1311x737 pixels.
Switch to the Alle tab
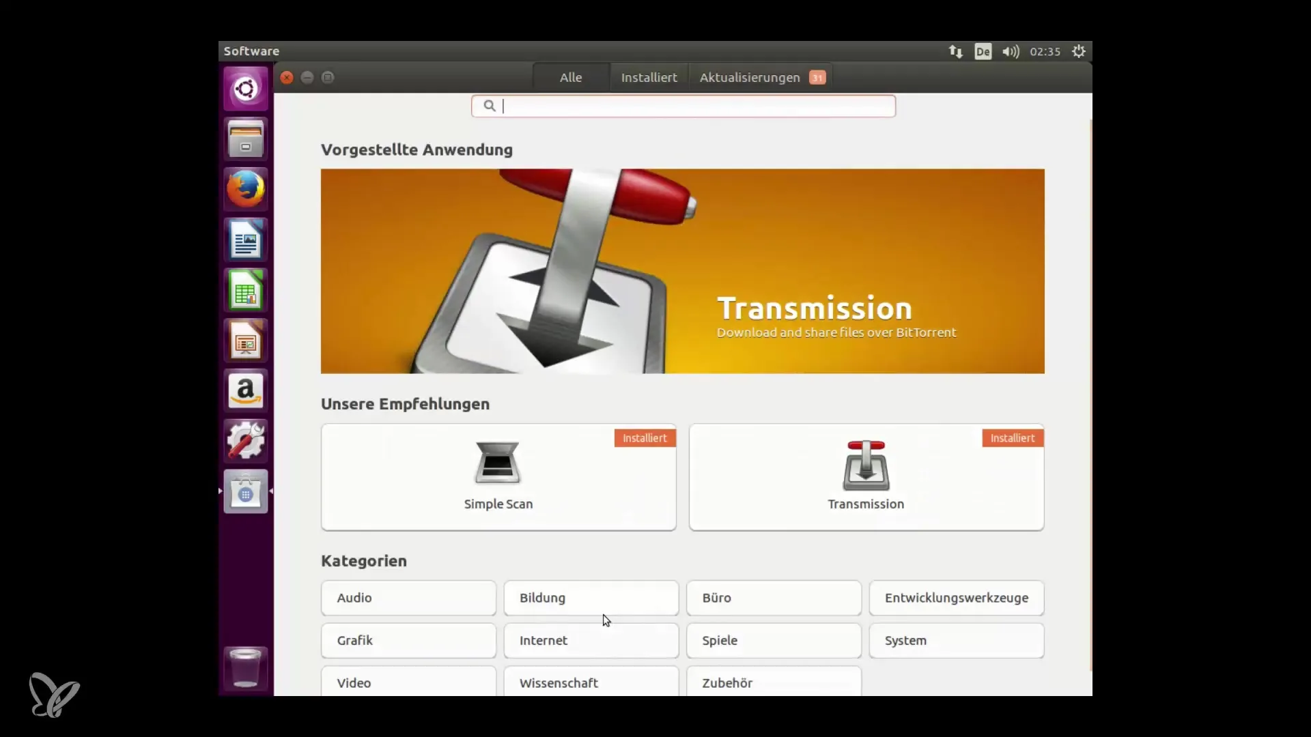pyautogui.click(x=571, y=78)
